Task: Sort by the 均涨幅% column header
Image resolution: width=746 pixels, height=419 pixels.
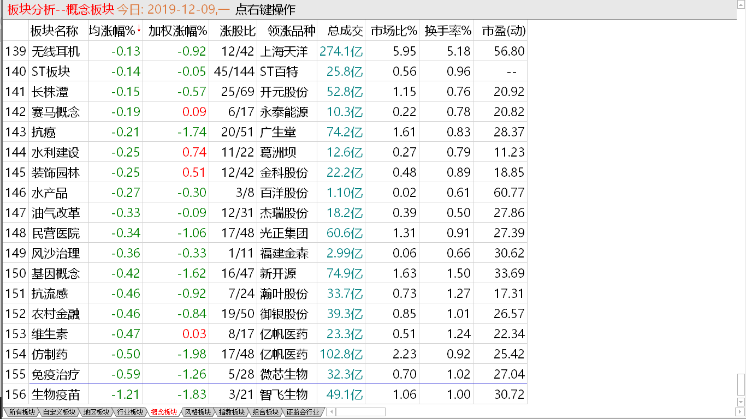Action: (x=115, y=31)
